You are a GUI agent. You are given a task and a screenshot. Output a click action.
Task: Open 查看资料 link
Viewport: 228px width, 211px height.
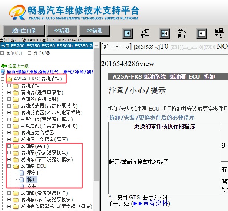(155, 203)
